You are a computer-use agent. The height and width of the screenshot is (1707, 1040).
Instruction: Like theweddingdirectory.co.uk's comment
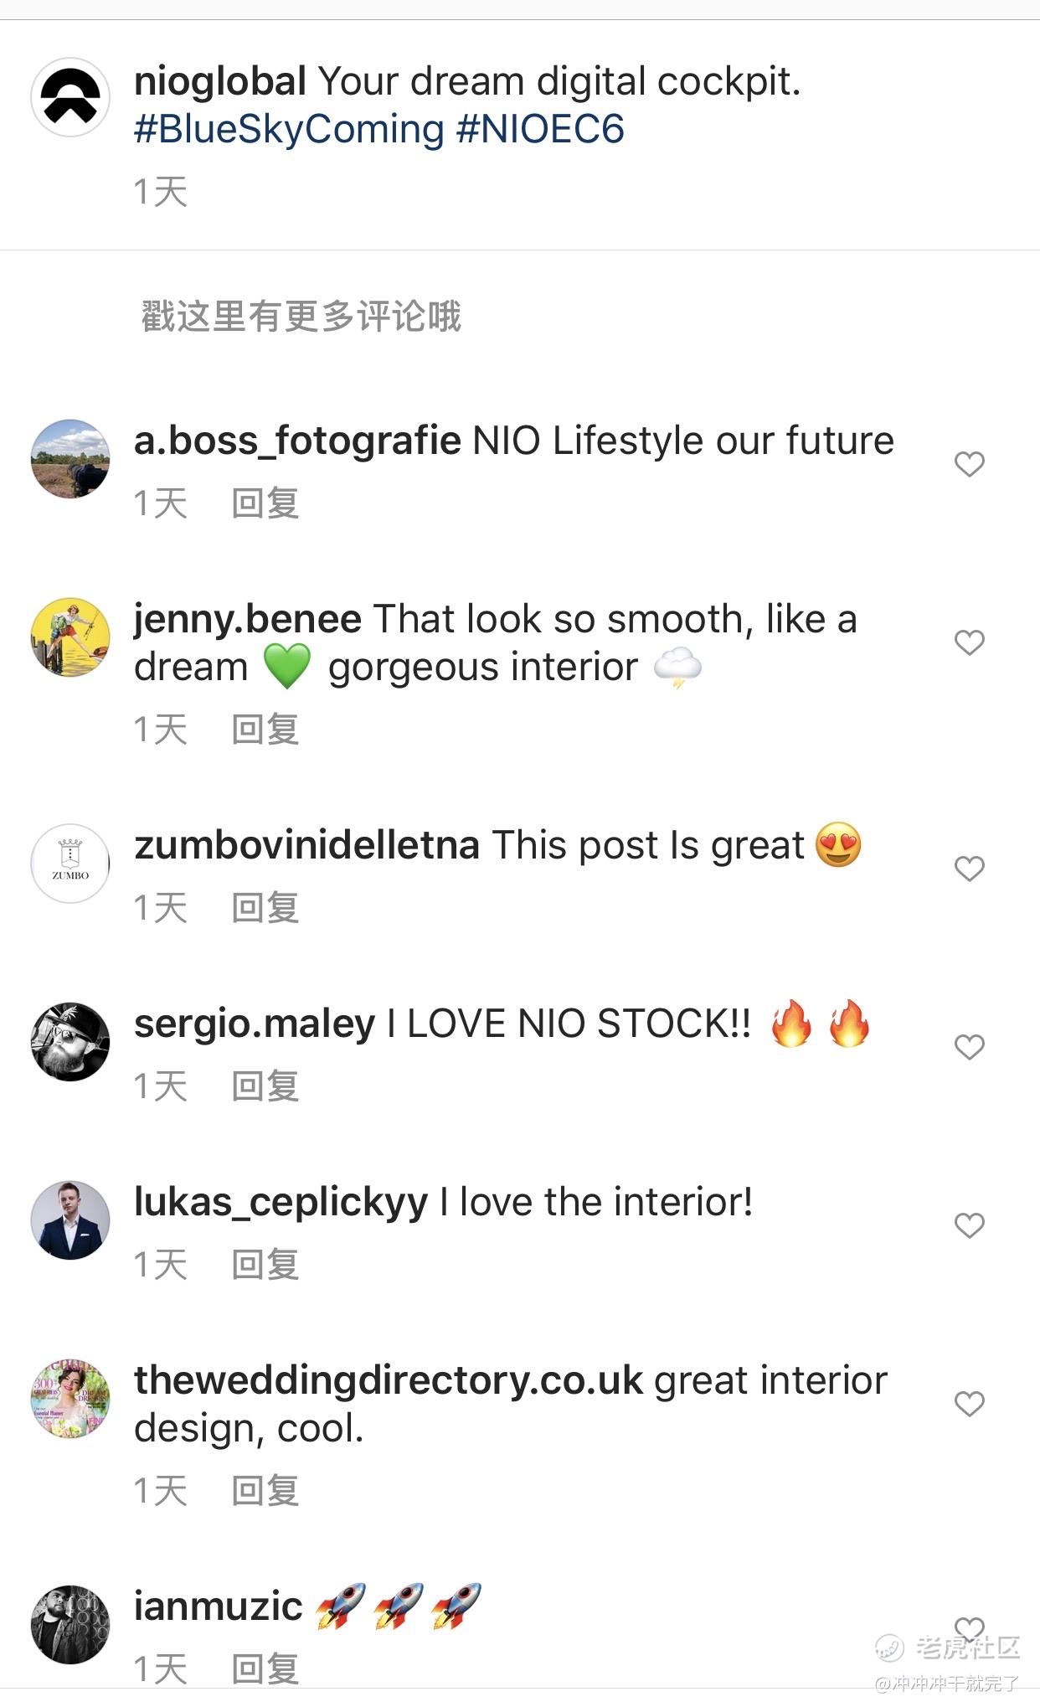(969, 1404)
